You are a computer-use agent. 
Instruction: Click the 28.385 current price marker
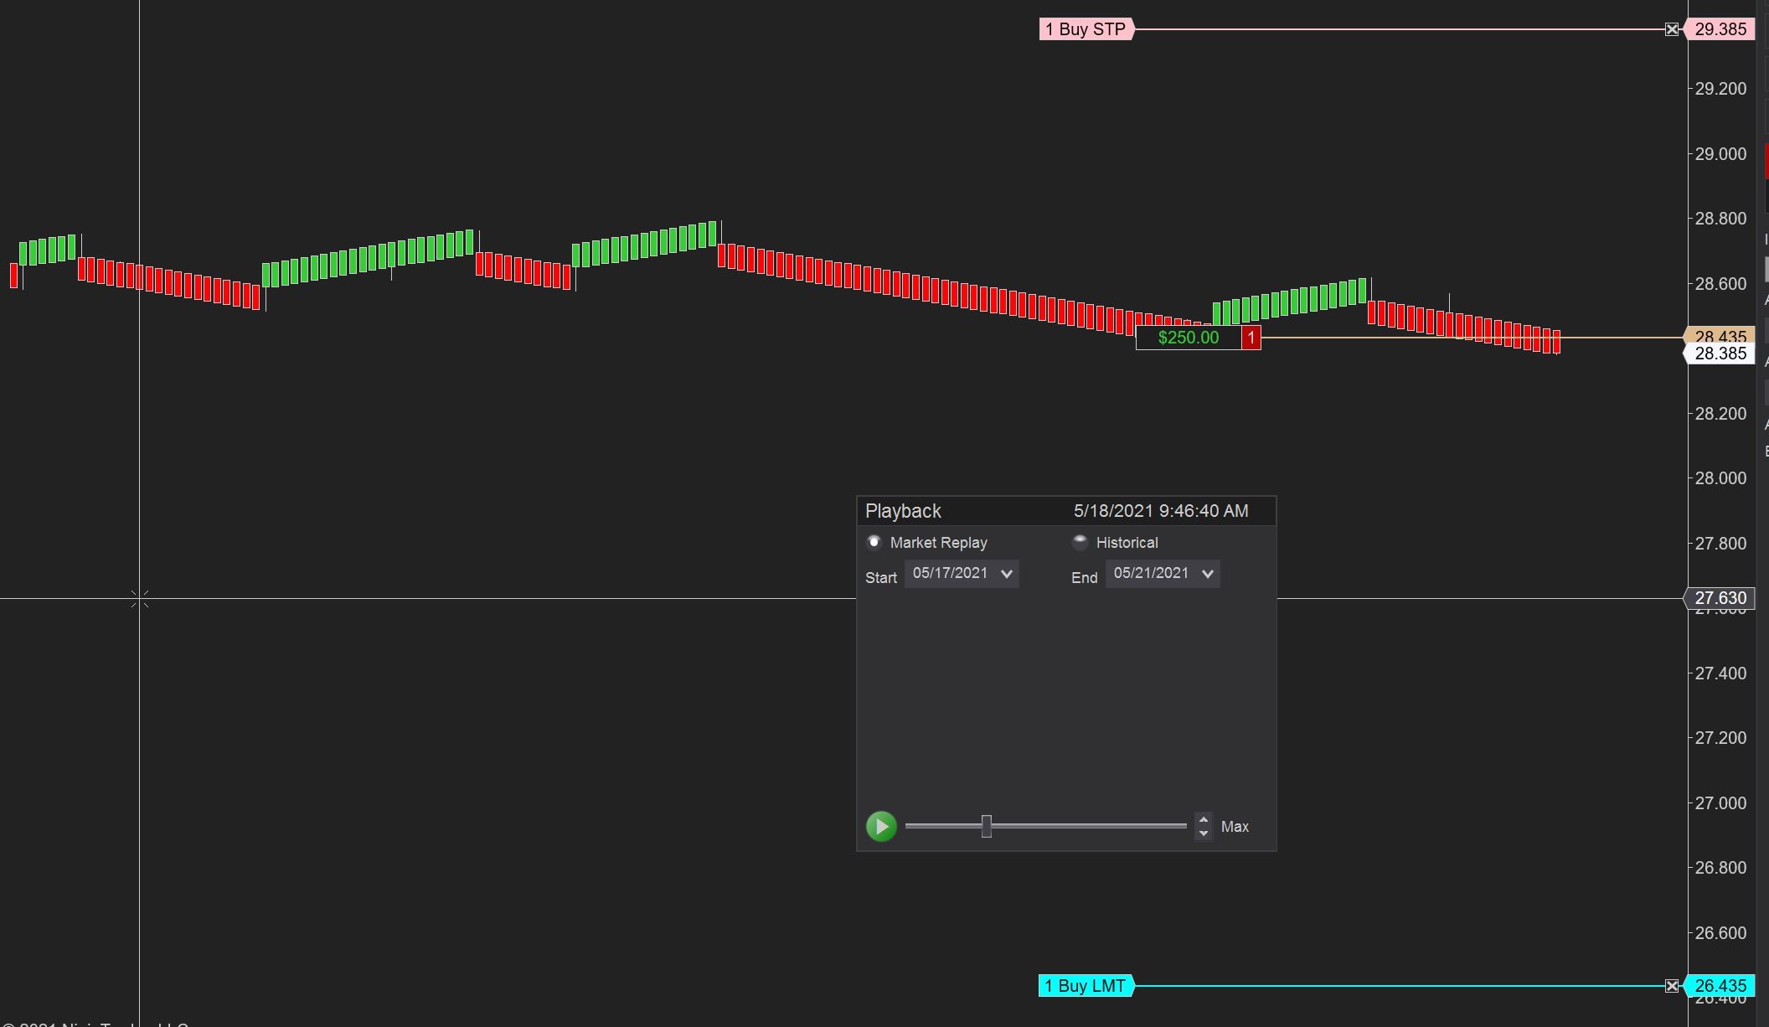(1720, 354)
